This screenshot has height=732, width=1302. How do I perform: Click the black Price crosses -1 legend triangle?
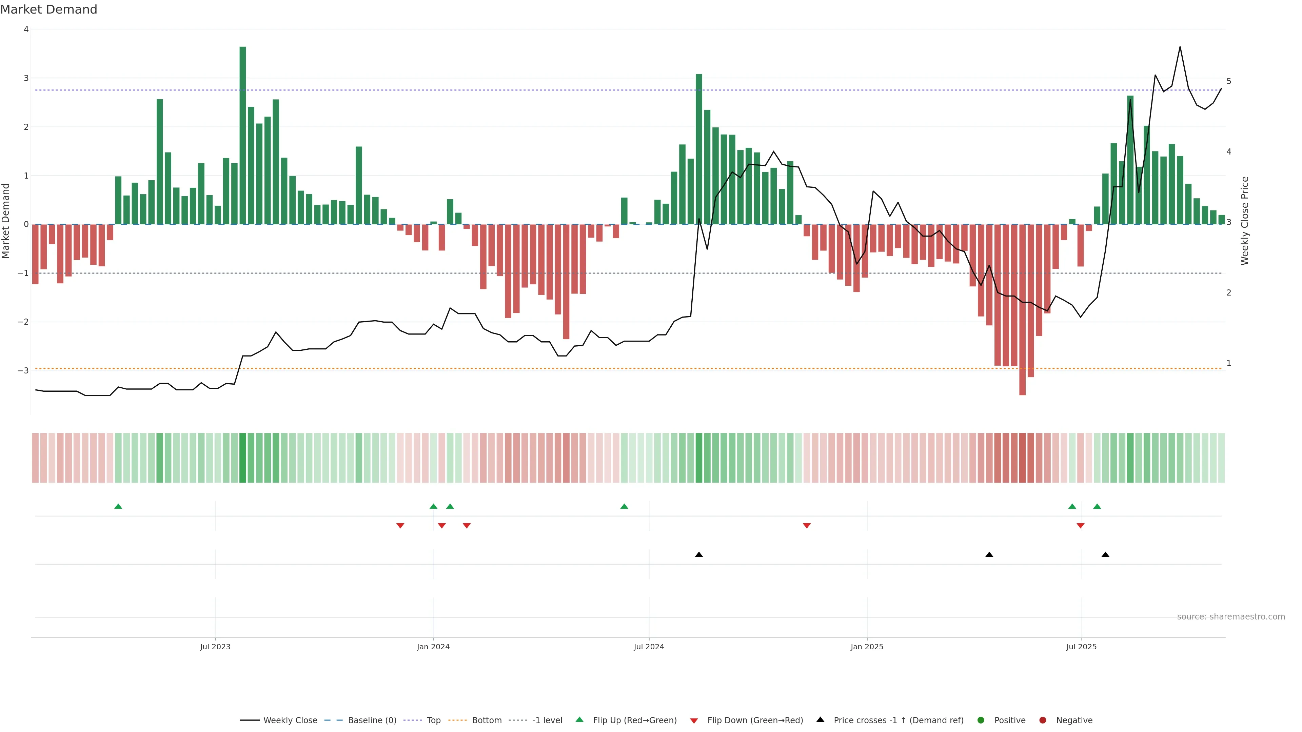[820, 719]
